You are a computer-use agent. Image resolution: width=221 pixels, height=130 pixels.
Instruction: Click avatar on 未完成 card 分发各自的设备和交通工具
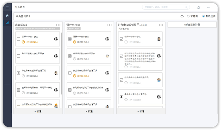pyautogui.click(x=56, y=73)
